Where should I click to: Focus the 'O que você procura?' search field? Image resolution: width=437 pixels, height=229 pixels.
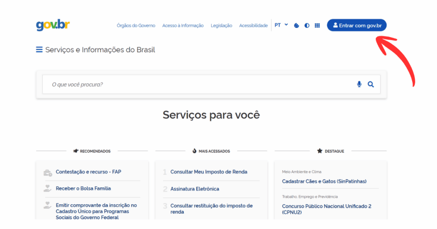[x=196, y=85]
